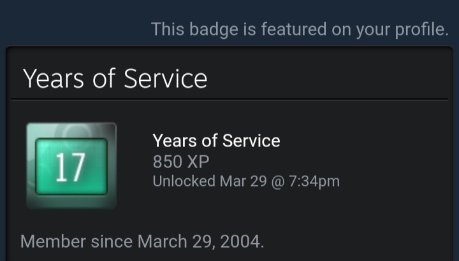Select the Years of Service title beside the badge
Image resolution: width=459 pixels, height=261 pixels.
(216, 141)
